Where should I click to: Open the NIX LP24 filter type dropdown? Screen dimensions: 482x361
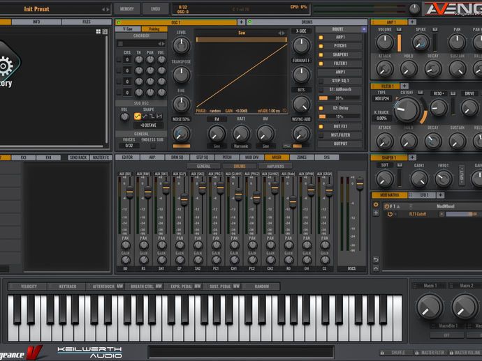[382, 99]
